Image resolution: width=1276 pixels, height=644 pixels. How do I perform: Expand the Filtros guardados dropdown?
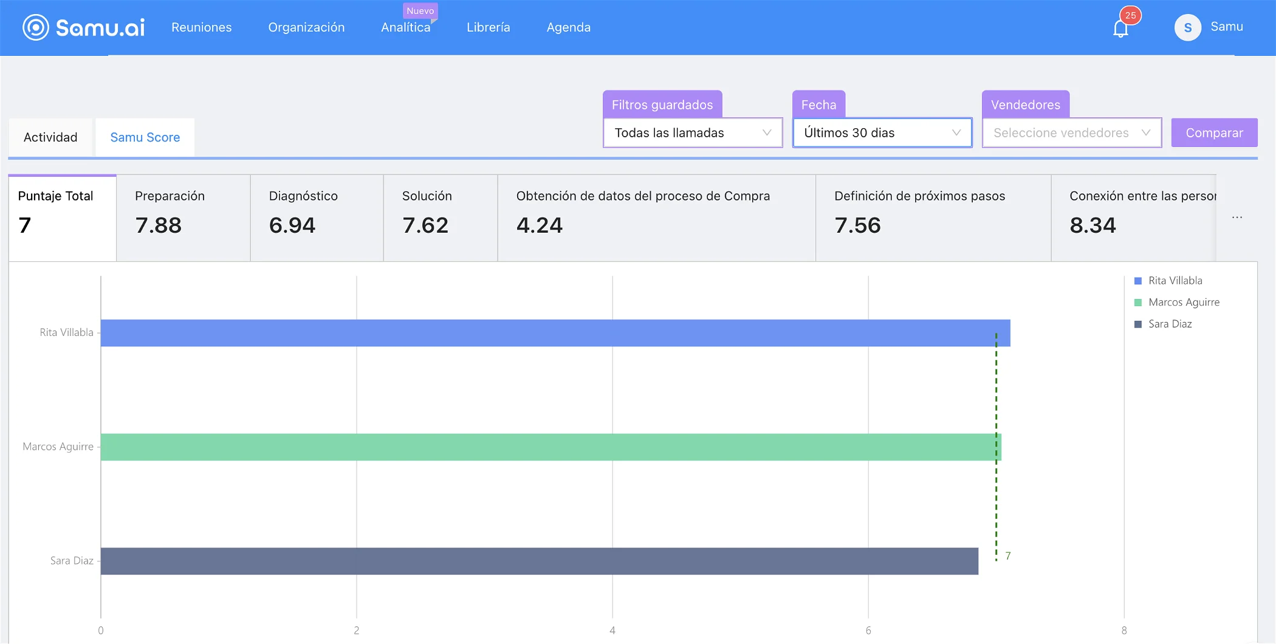(x=692, y=133)
